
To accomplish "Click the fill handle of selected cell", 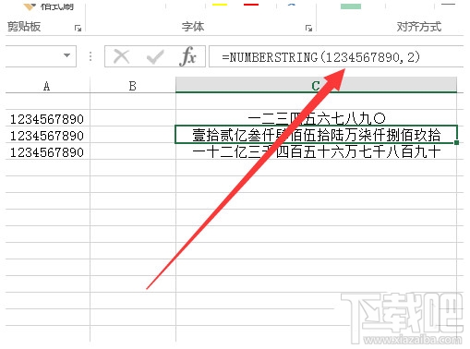I will click(456, 142).
